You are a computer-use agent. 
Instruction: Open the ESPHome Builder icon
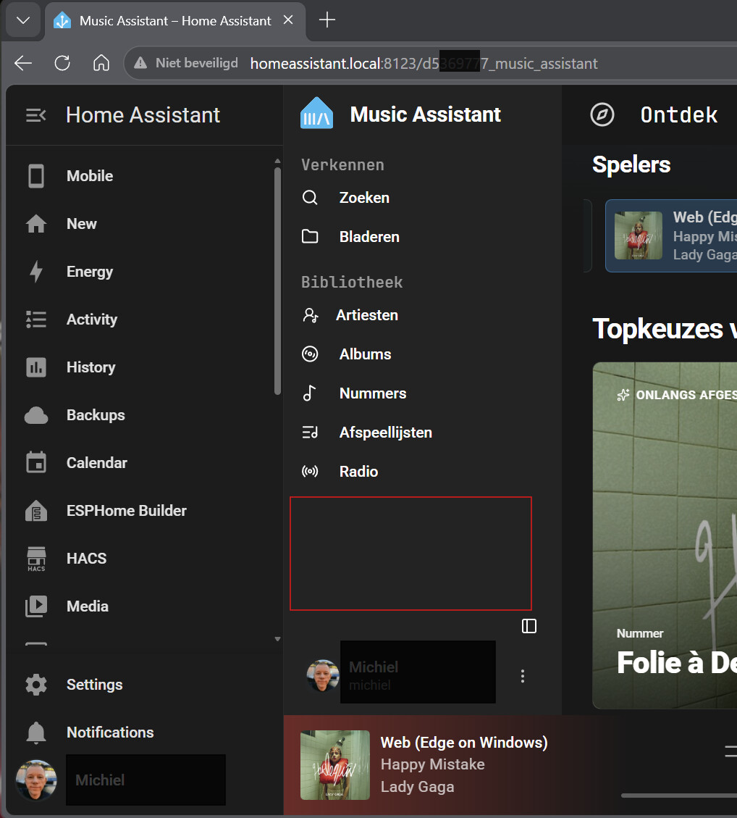click(36, 511)
